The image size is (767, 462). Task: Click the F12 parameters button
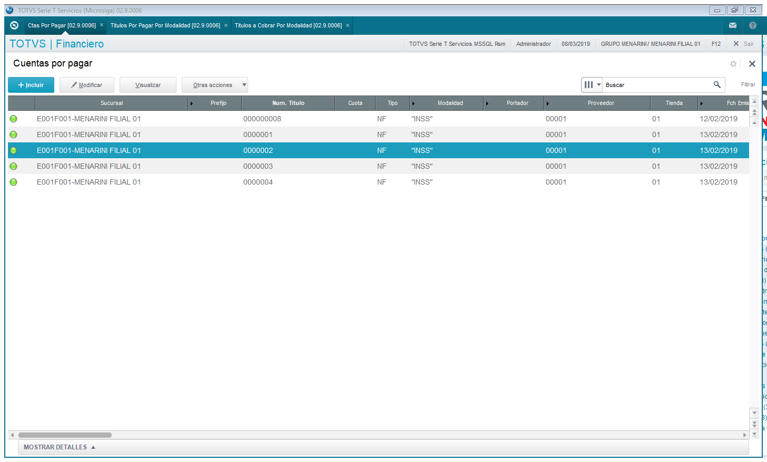716,44
